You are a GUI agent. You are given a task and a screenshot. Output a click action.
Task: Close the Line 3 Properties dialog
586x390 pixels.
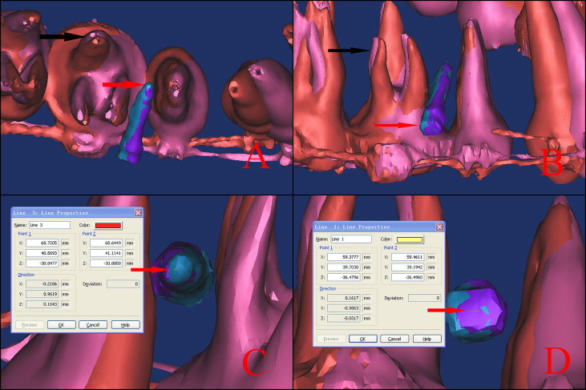click(x=138, y=213)
